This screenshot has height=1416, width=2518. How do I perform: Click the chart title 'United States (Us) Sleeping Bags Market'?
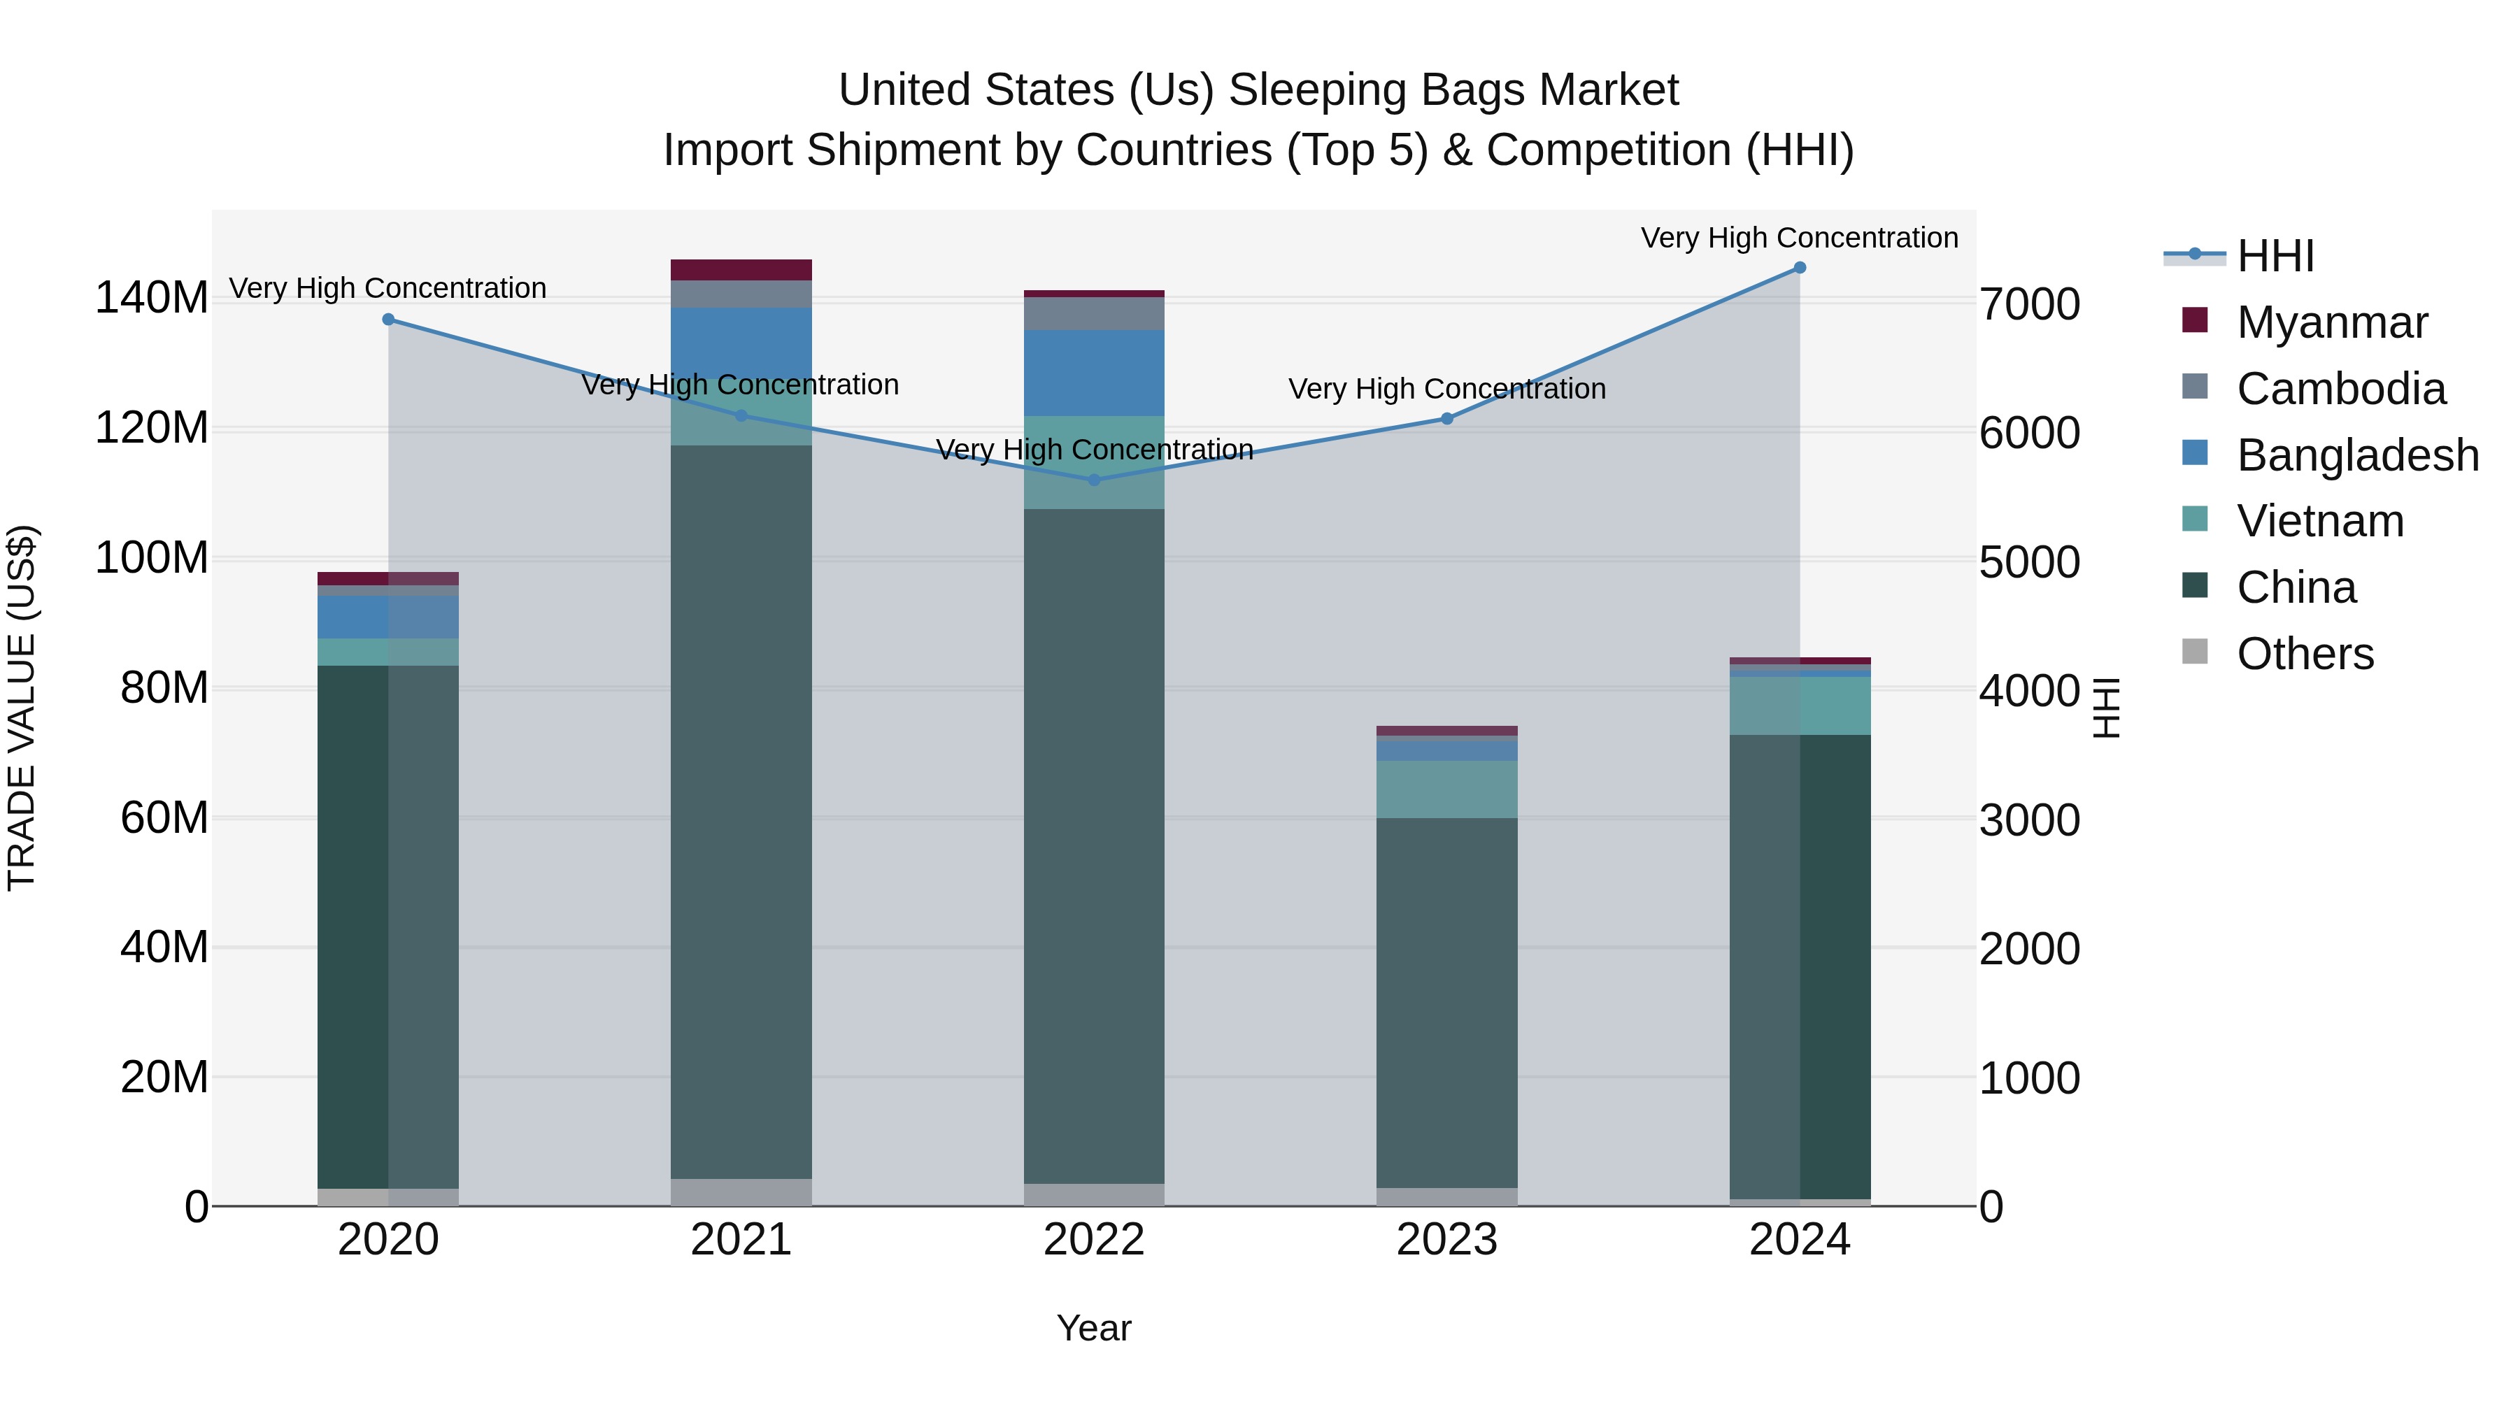(1259, 90)
